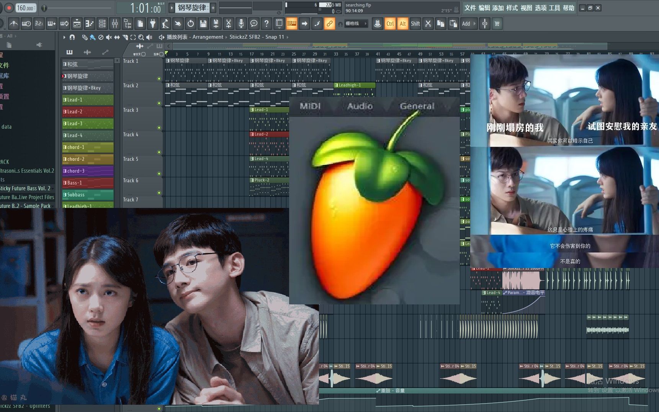Open the browser tree icon
This screenshot has width=659, height=412.
(128, 24)
